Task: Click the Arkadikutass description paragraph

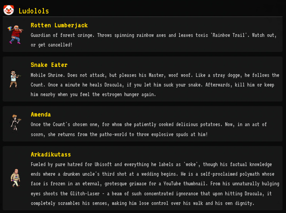Action: (x=154, y=184)
